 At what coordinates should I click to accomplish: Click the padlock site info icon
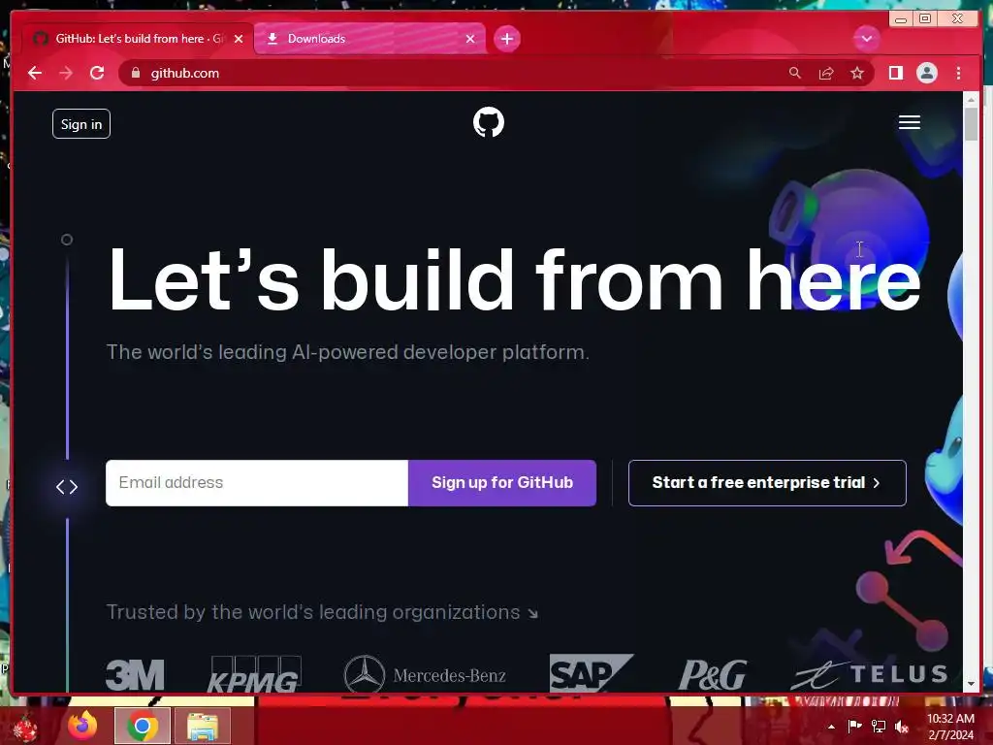pyautogui.click(x=136, y=73)
